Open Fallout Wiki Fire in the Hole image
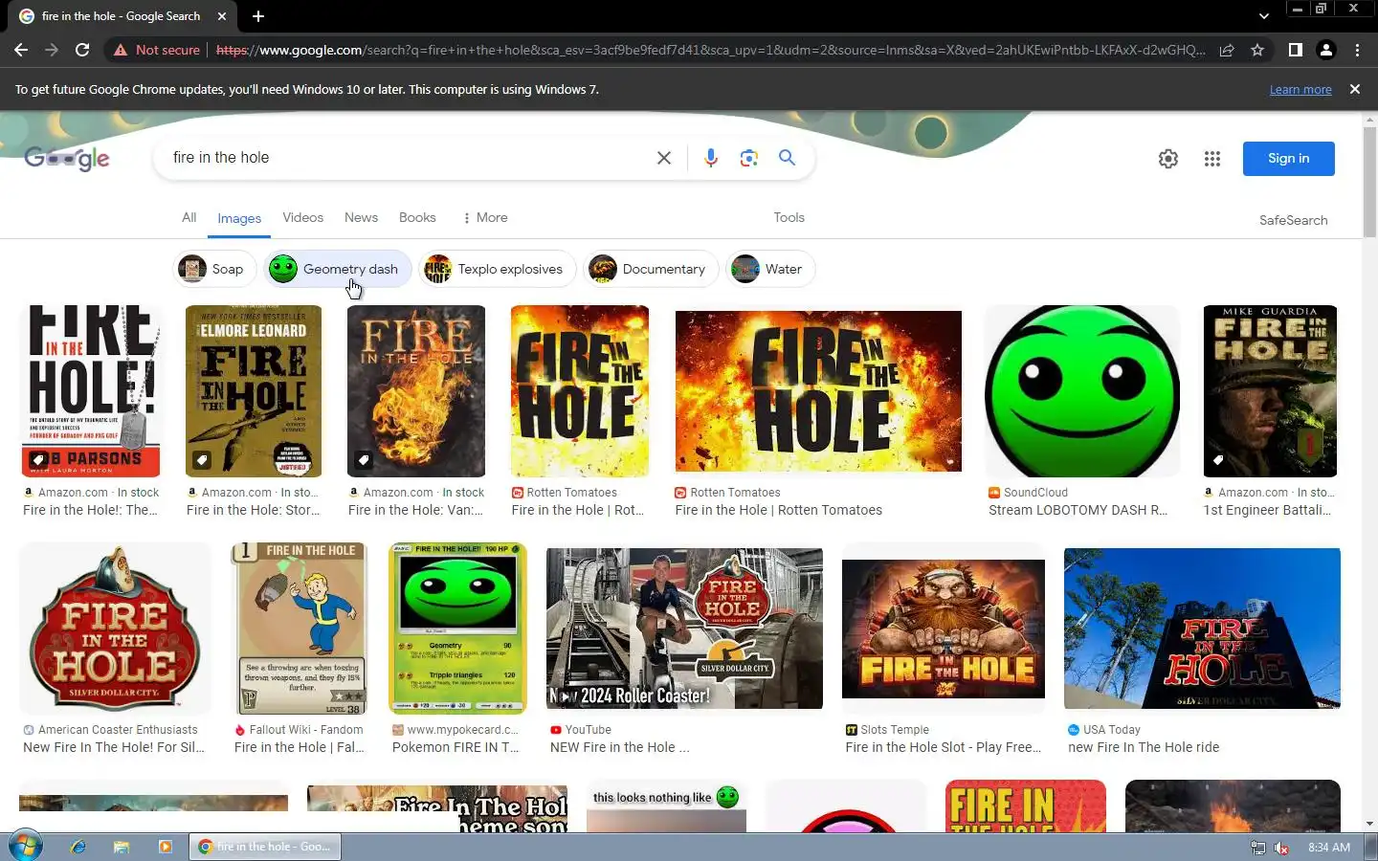Image resolution: width=1378 pixels, height=861 pixels. coord(300,628)
